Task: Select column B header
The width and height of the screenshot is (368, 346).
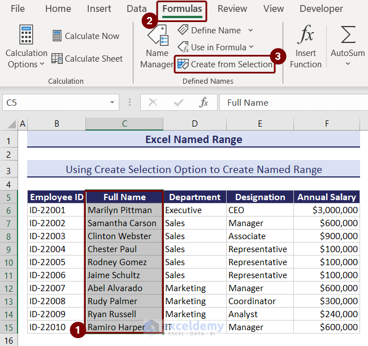Action: coord(57,124)
